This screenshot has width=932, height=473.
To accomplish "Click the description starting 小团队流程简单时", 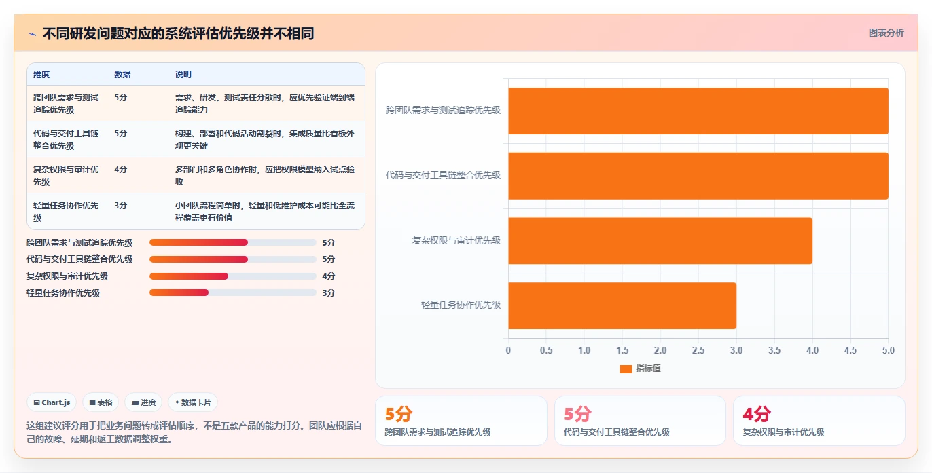I will (265, 211).
